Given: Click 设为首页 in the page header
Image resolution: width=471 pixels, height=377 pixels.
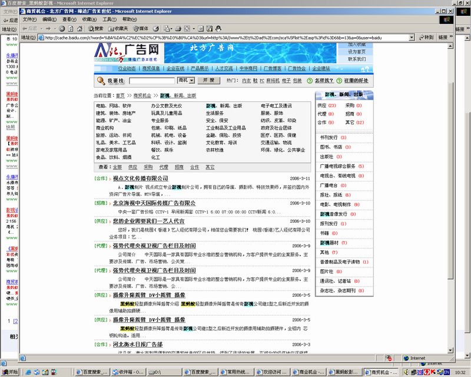Looking at the screenshot, I should click(357, 52).
